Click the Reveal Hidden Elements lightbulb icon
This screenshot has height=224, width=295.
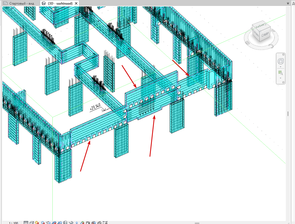(77, 223)
